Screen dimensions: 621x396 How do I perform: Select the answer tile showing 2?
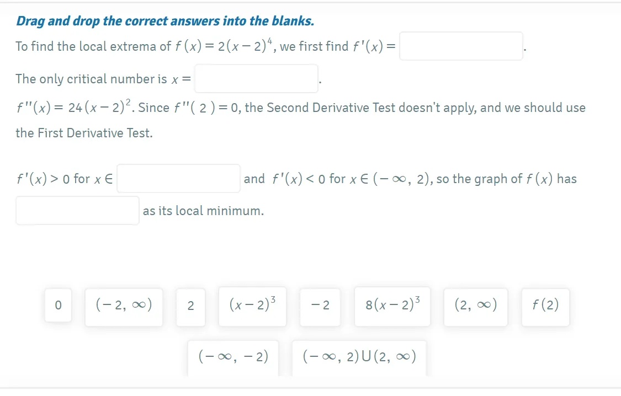tap(190, 307)
